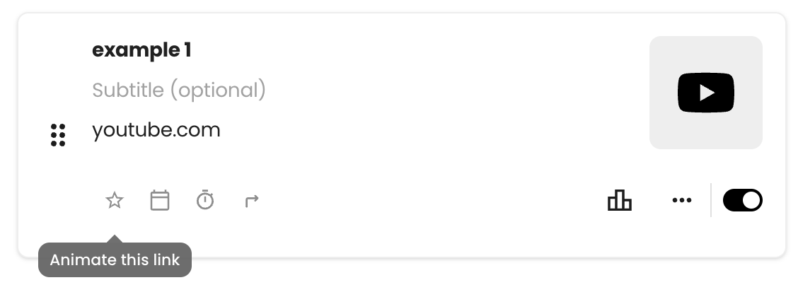View the link's statistics chart
Screen dimensions: 798x297
click(x=619, y=200)
